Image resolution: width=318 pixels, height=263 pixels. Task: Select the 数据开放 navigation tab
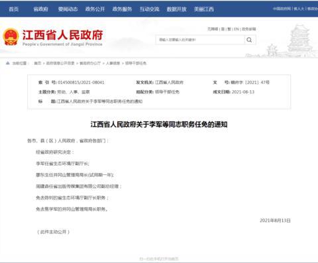coord(177,9)
